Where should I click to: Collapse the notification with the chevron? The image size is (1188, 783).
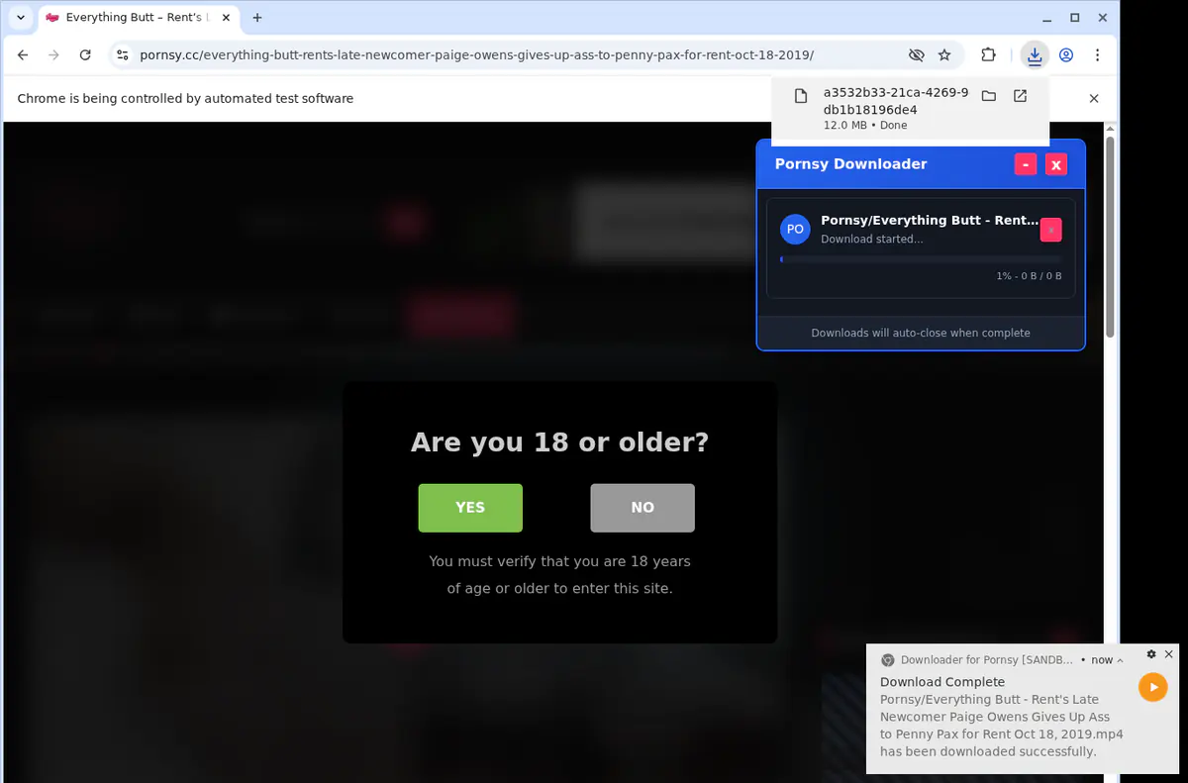(x=1121, y=660)
